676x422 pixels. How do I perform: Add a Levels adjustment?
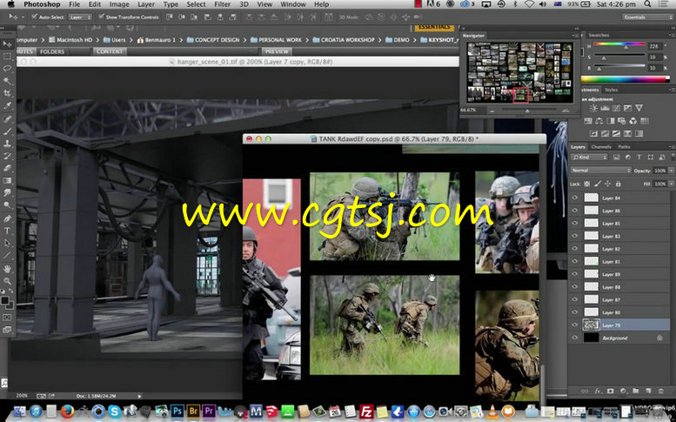click(x=606, y=108)
